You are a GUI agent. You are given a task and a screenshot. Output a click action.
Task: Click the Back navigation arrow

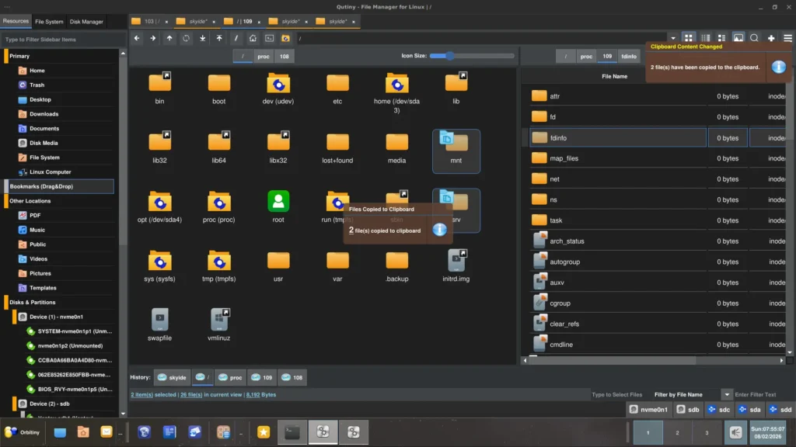(x=137, y=38)
